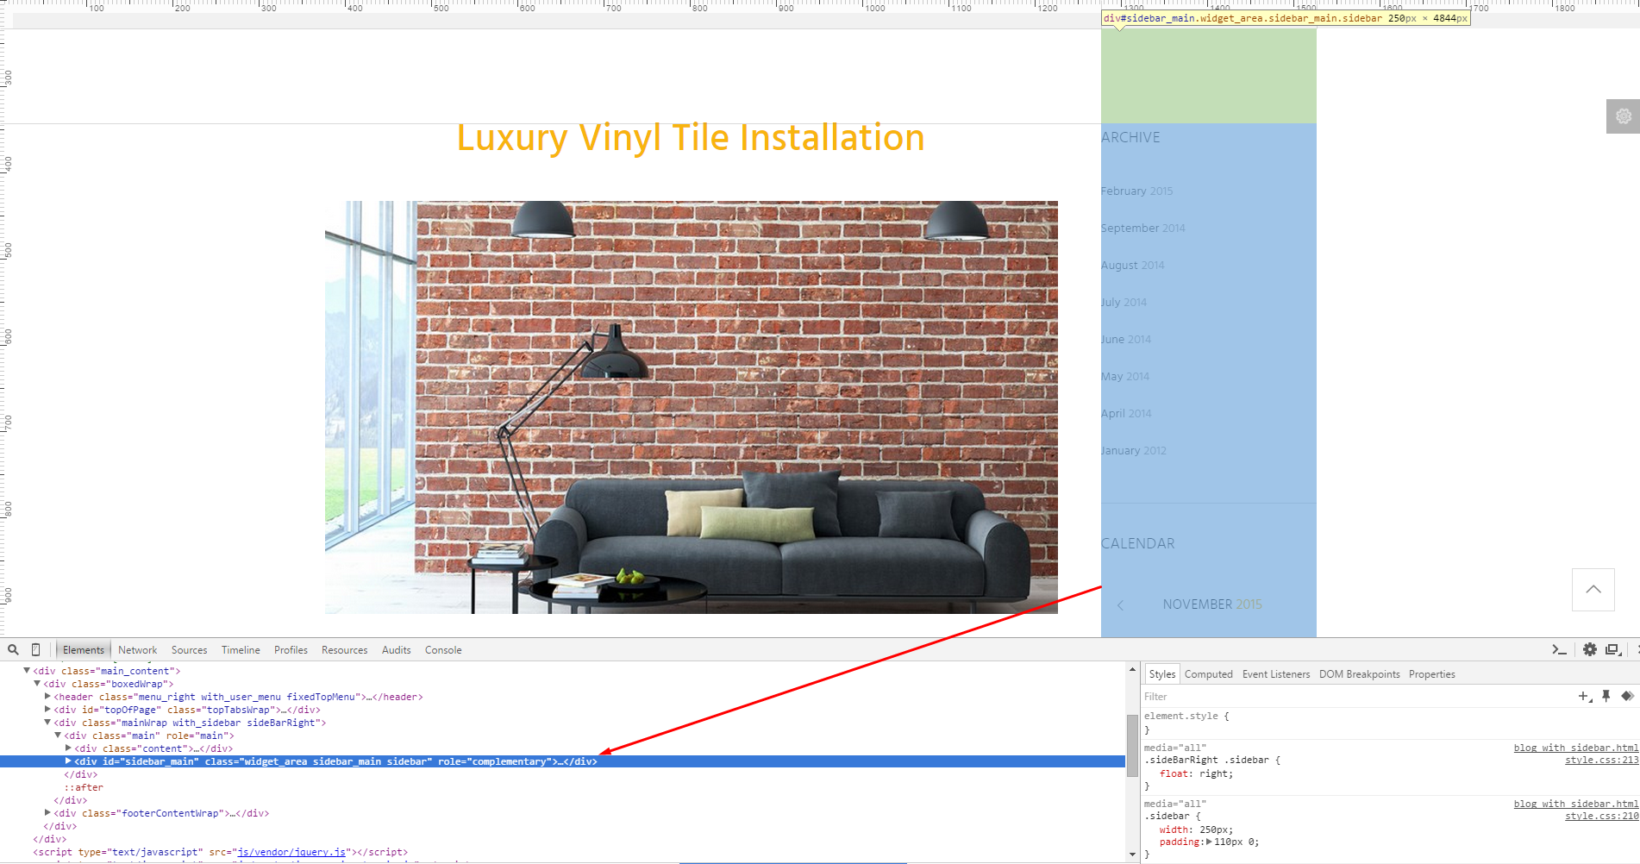Open the js/vendor/jquery.js source link
The height and width of the screenshot is (864, 1640).
291,852
